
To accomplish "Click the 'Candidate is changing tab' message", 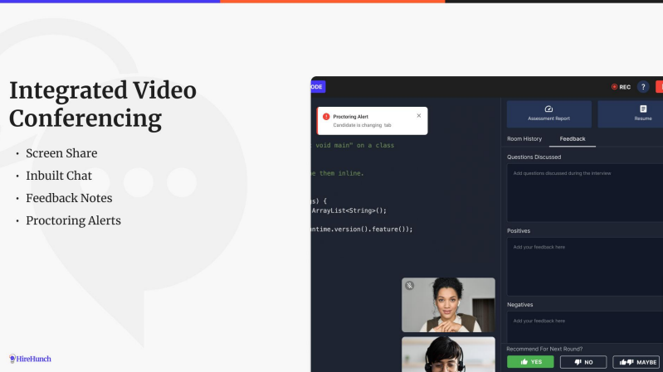I will click(362, 125).
